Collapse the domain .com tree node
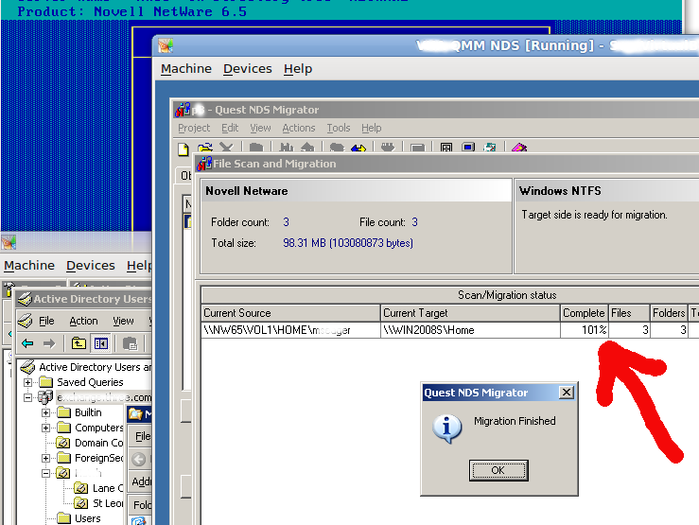 pyautogui.click(x=27, y=397)
